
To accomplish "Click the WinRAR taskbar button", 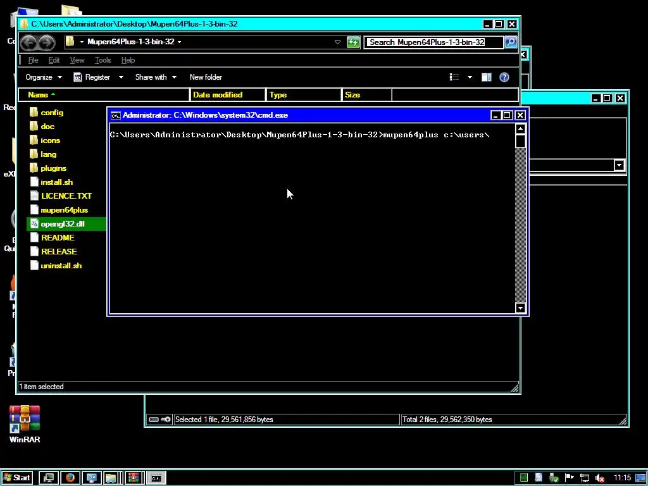I will pyautogui.click(x=134, y=478).
